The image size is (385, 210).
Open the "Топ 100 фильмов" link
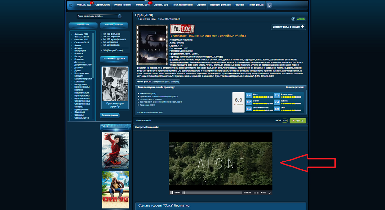coord(111,34)
